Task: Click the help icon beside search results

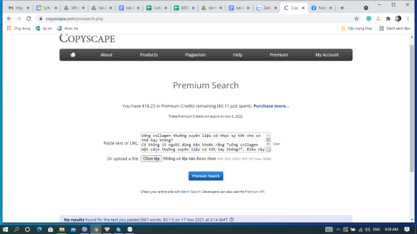Action: (x=232, y=219)
